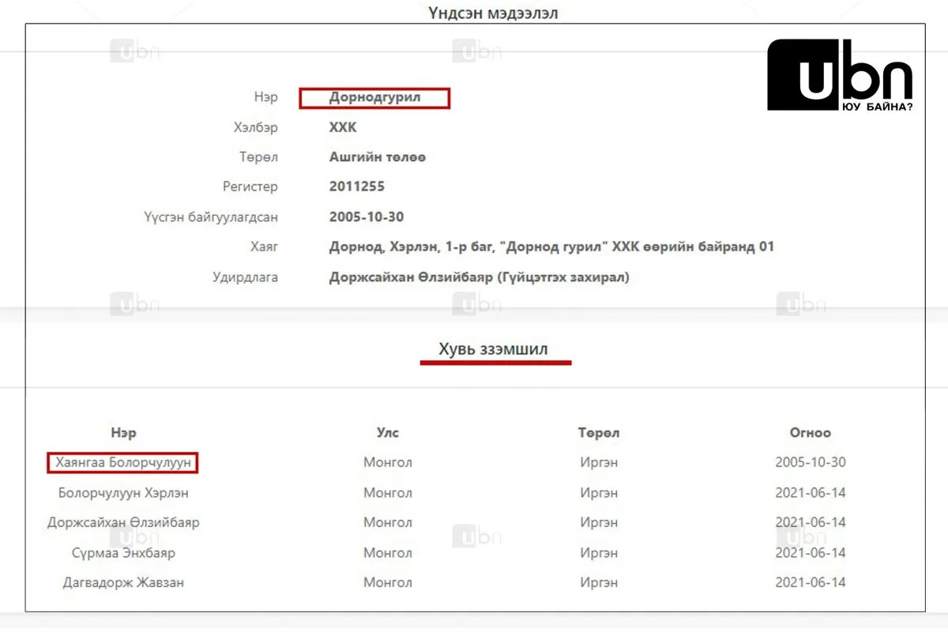Click the "Улс" column header
The image size is (948, 632).
[x=388, y=433]
